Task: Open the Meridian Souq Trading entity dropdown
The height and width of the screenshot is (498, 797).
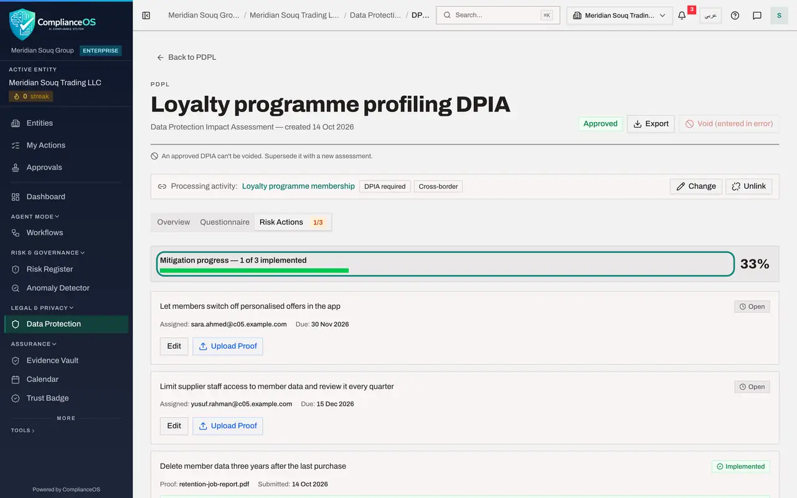Action: click(x=620, y=16)
